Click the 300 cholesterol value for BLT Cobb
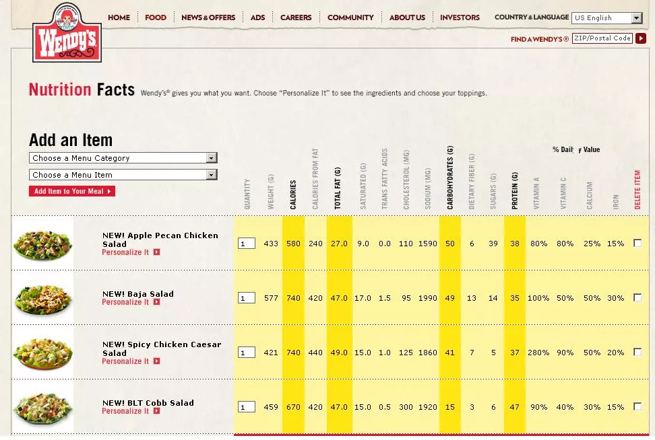The image size is (655, 440). pos(406,407)
